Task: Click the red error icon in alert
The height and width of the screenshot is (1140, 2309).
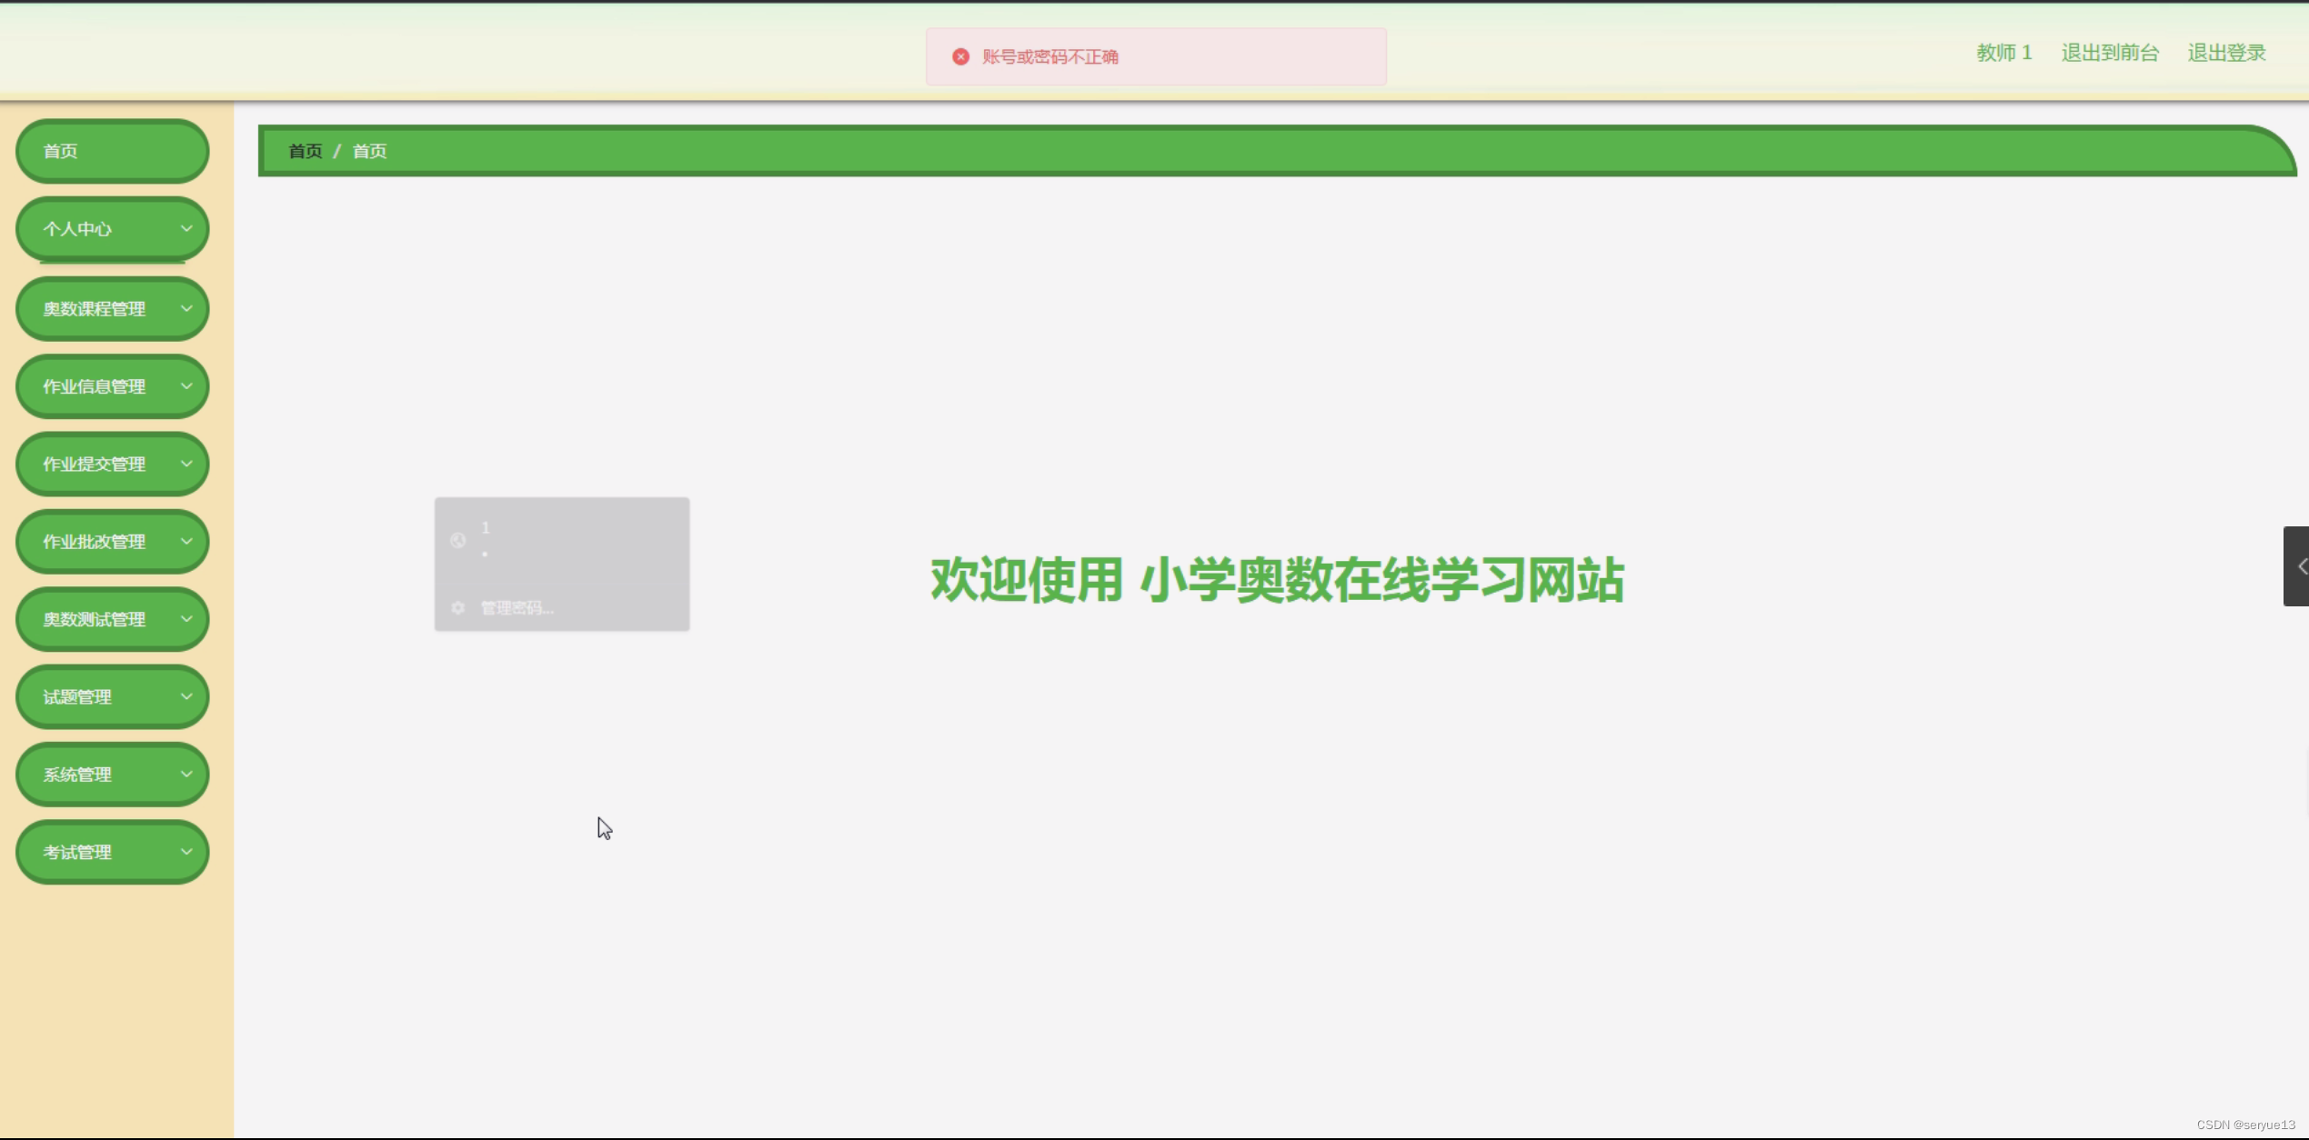Action: pyautogui.click(x=960, y=56)
